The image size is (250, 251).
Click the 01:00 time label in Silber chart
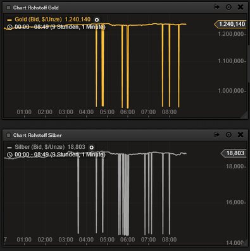[x=24, y=240]
